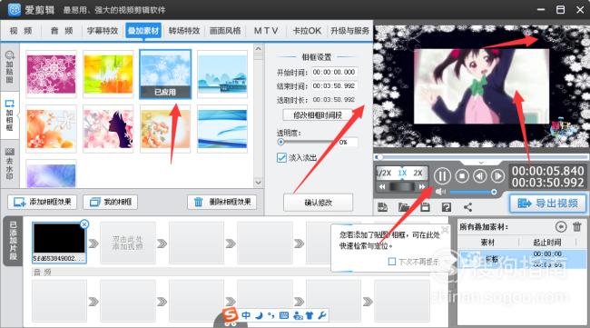Click 双击此处添加视频 placeholder

[128, 243]
